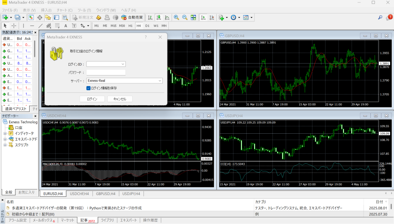The height and width of the screenshot is (224, 394).
Task: Select the vertical line drawing tool
Action: click(23, 26)
